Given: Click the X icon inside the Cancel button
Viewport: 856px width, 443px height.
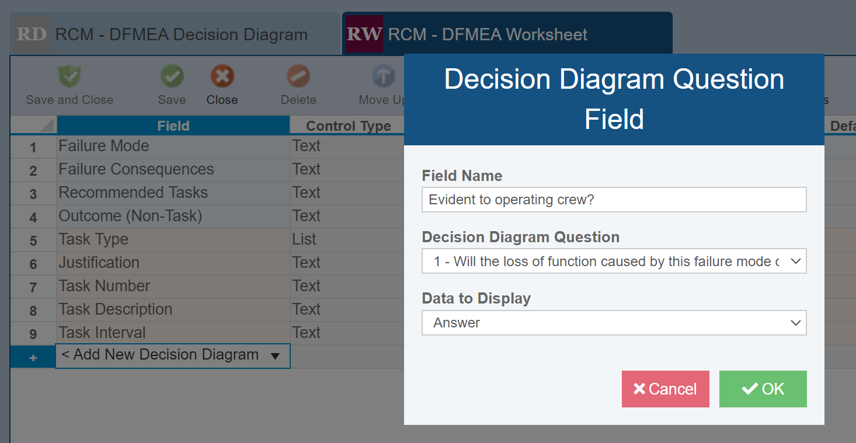Looking at the screenshot, I should pyautogui.click(x=640, y=389).
